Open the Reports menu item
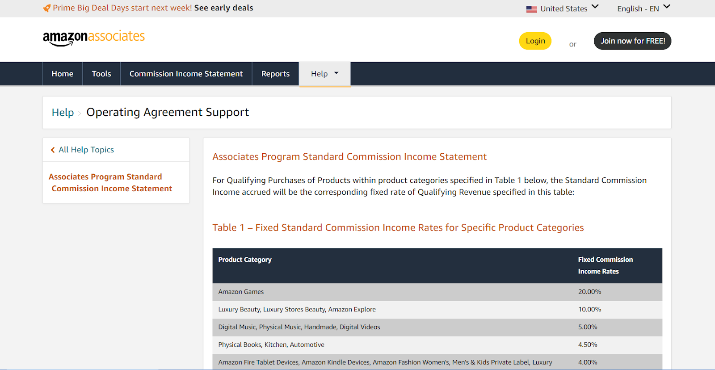Viewport: 715px width, 370px height. 276,74
